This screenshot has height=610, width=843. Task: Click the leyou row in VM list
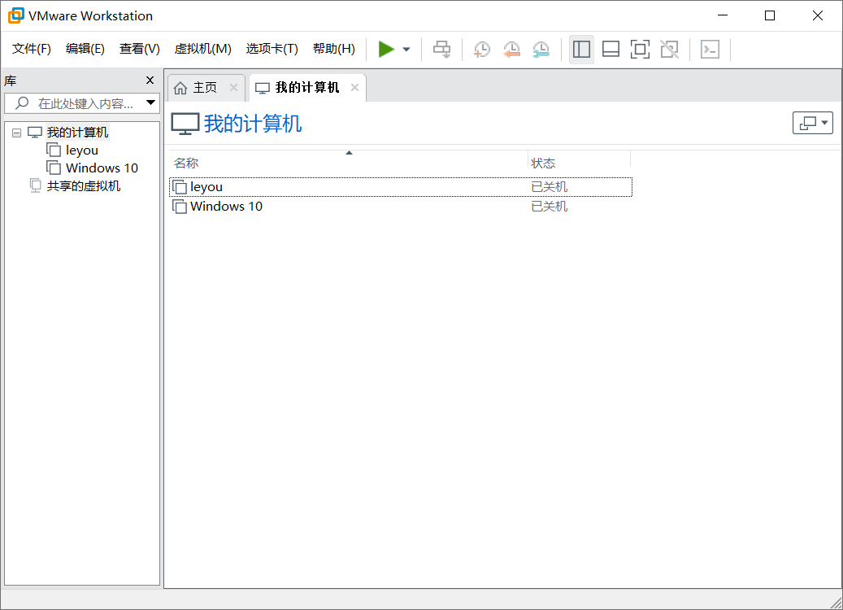click(x=401, y=186)
